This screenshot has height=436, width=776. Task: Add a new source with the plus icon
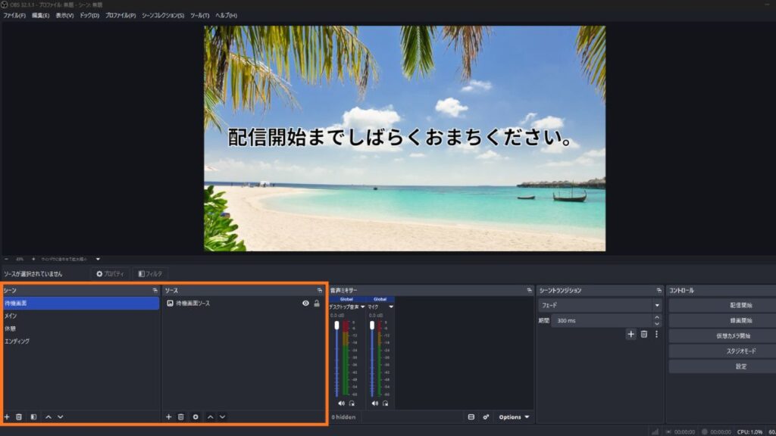pyautogui.click(x=169, y=417)
